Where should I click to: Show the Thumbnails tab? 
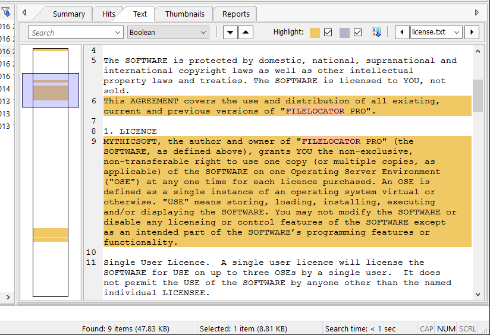[x=185, y=14]
